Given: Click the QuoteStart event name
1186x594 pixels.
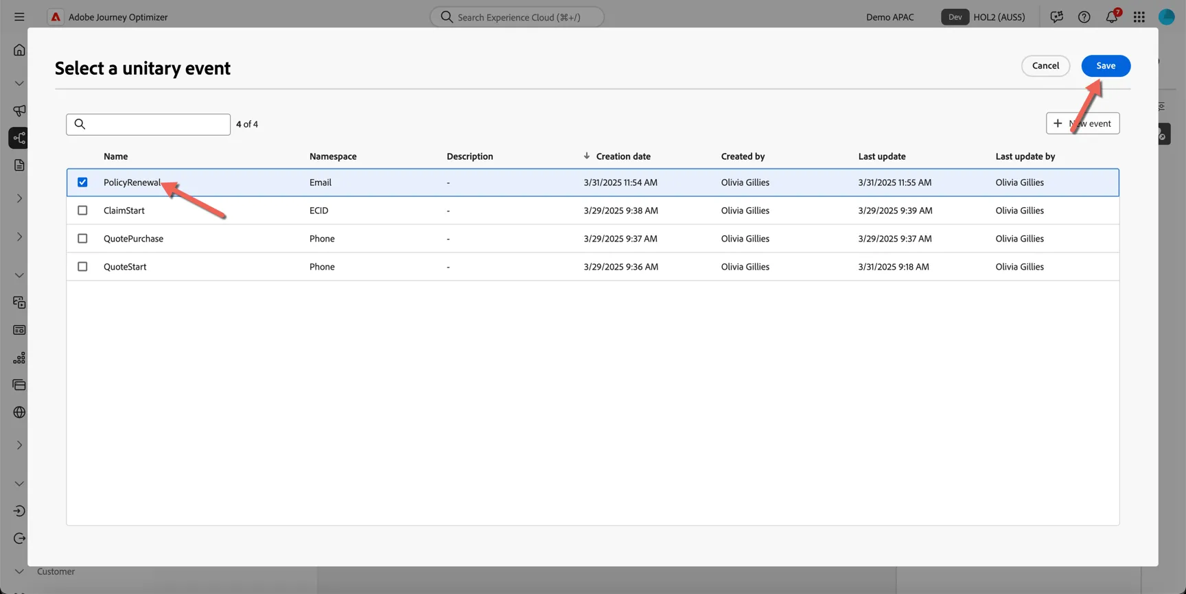Looking at the screenshot, I should click(125, 267).
